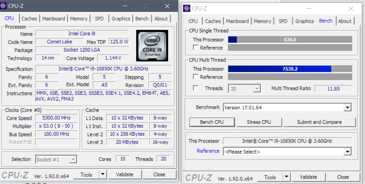The image size is (365, 184).
Task: Expand the Tools arrow in the right CPU-Z window
Action: point(287,177)
